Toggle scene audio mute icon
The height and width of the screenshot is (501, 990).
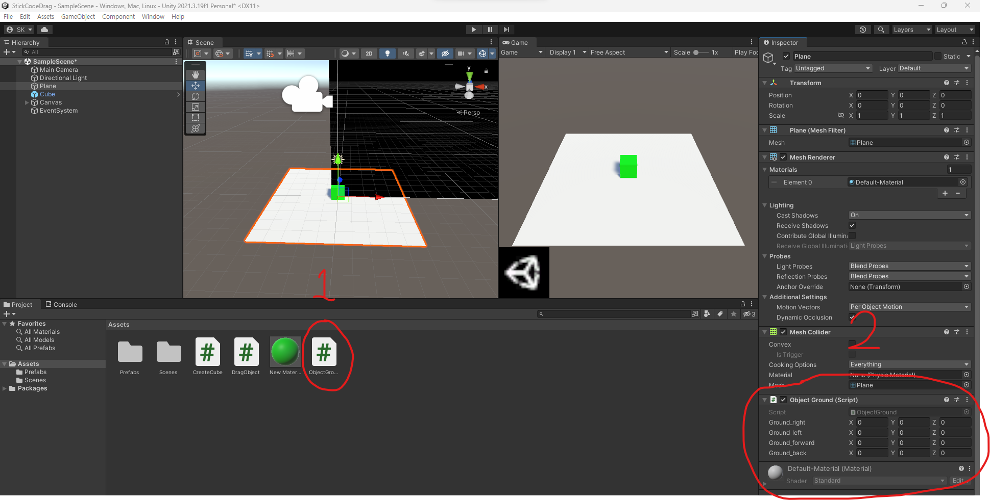coord(406,53)
